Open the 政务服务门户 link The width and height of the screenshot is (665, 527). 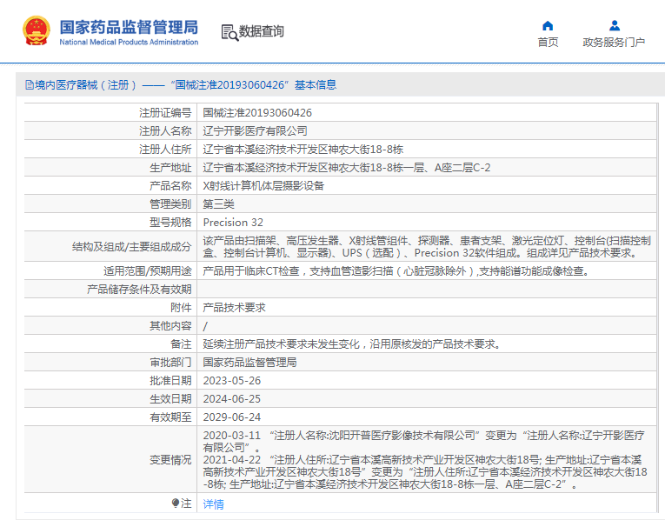click(614, 43)
